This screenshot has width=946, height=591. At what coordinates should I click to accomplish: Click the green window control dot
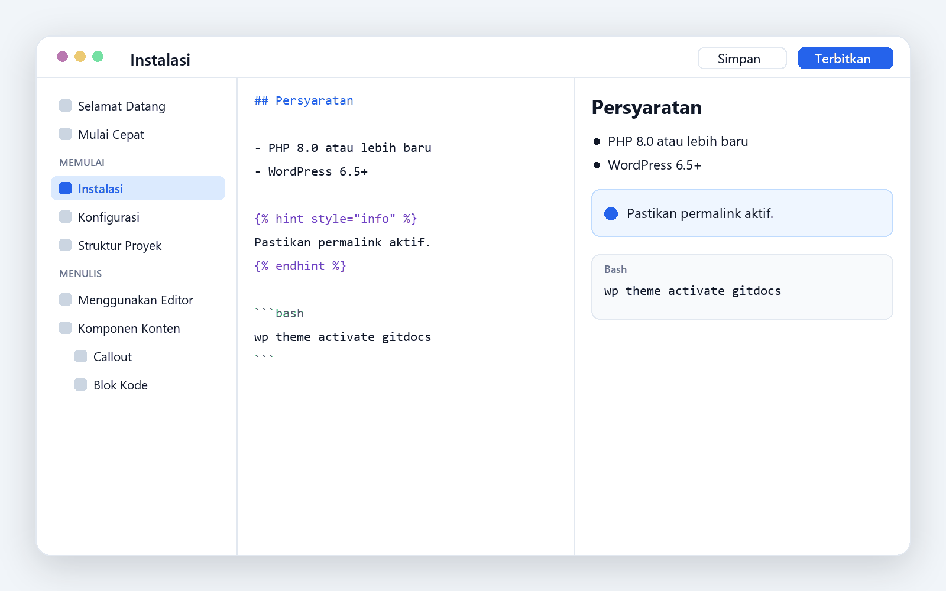coord(98,56)
